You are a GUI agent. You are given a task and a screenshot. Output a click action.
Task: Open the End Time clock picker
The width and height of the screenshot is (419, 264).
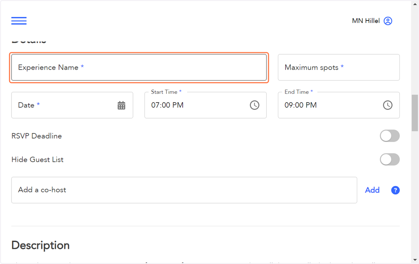[x=388, y=105]
